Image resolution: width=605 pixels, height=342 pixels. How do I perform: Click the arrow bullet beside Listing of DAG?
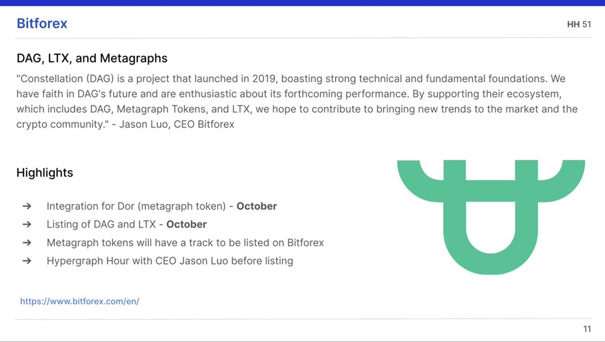[x=27, y=225]
